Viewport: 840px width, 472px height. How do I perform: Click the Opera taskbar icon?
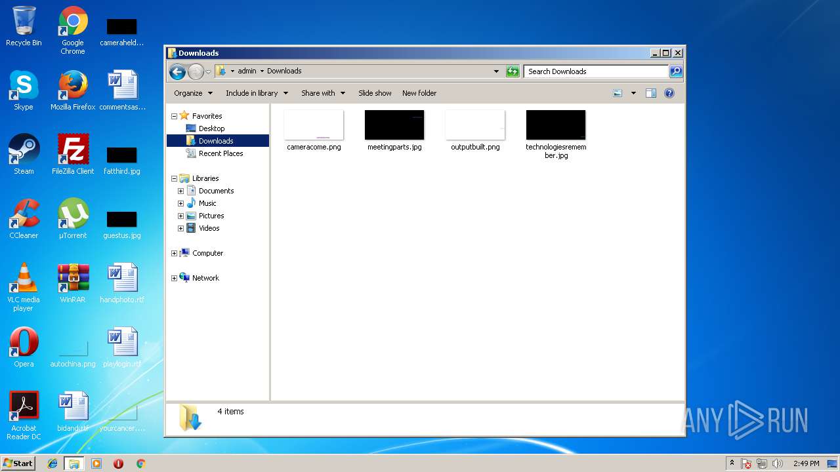pyautogui.click(x=118, y=463)
